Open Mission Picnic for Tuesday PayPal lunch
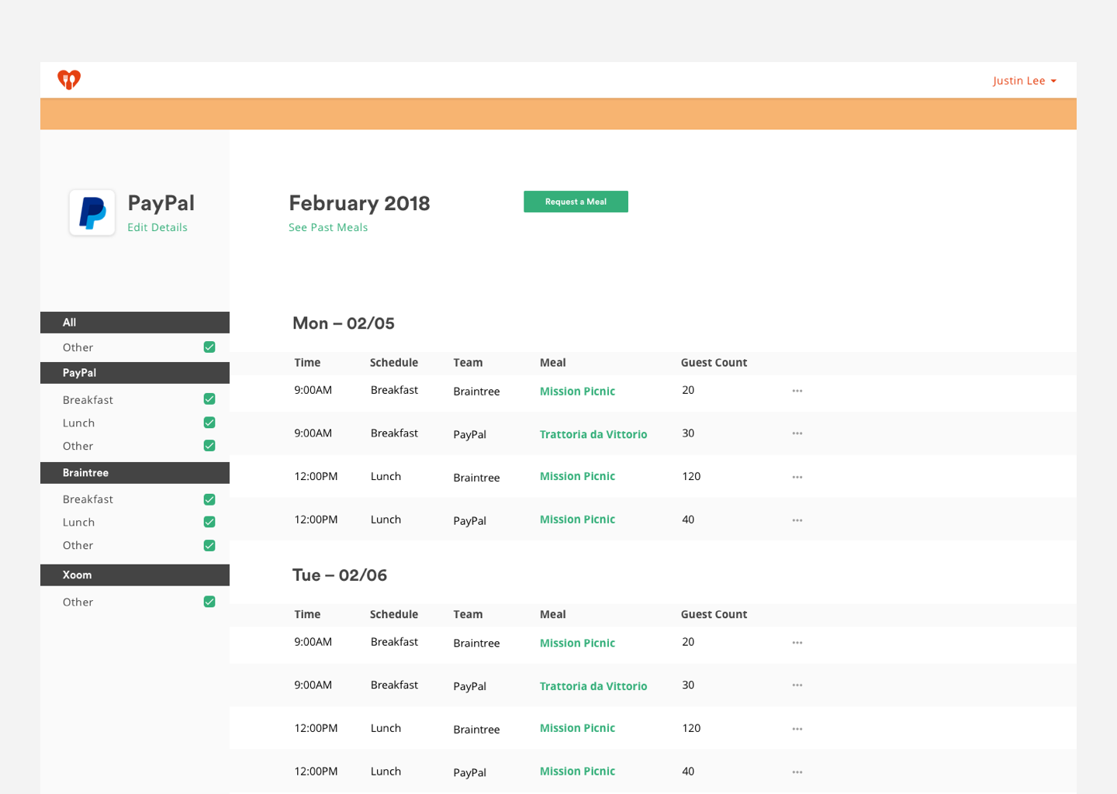 (577, 772)
